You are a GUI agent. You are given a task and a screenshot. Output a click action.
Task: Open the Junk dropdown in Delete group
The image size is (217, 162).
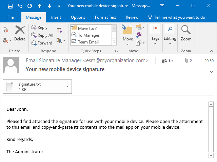(7, 40)
